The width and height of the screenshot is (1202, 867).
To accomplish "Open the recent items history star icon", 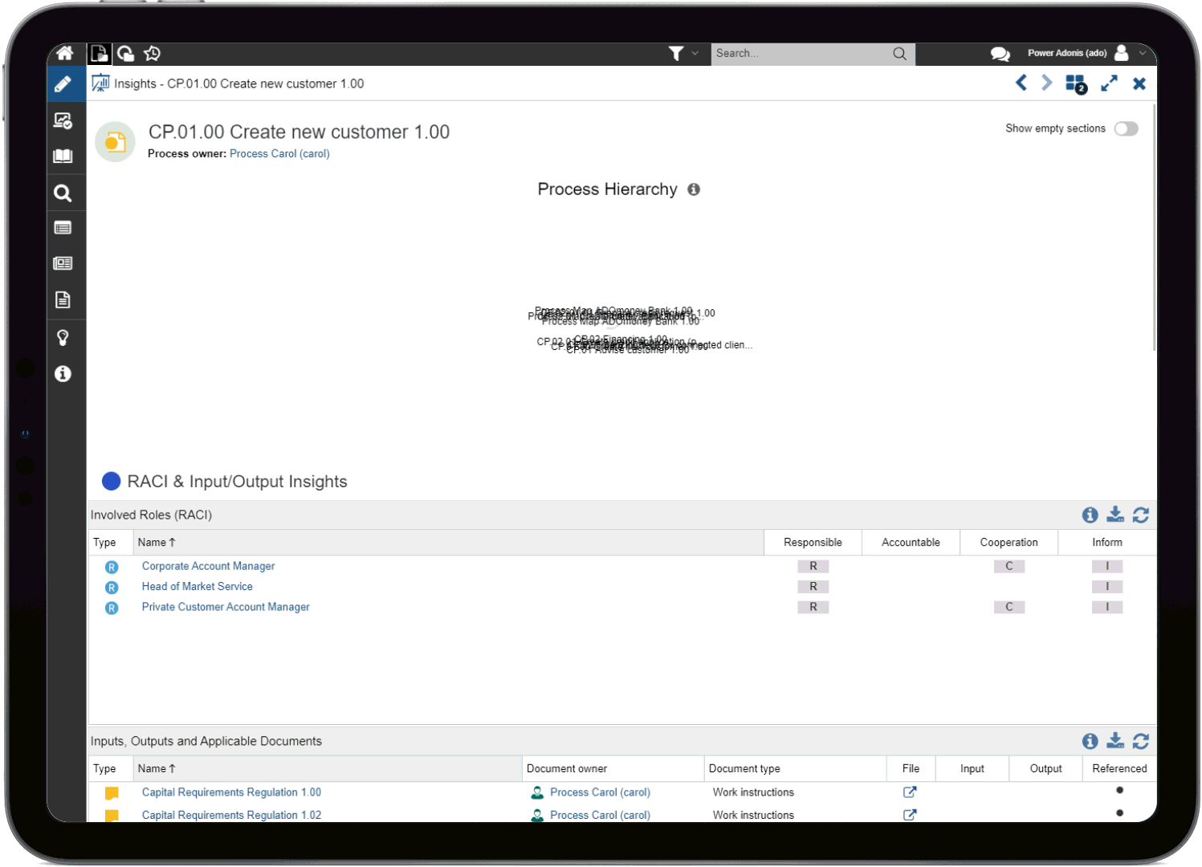I will [x=152, y=53].
